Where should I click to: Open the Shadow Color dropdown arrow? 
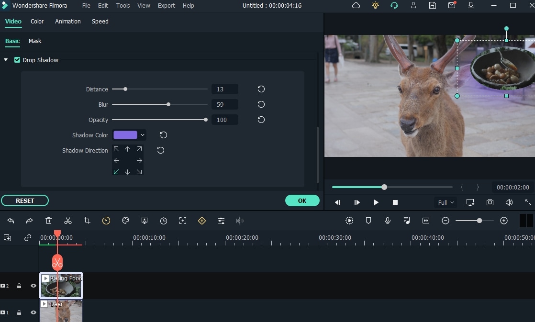coord(143,135)
